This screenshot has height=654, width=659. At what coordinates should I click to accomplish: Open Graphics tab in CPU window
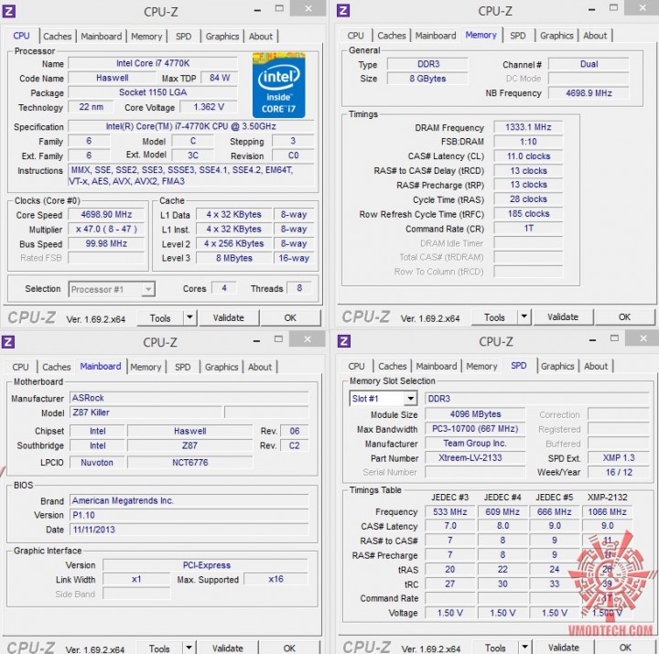pos(222,36)
